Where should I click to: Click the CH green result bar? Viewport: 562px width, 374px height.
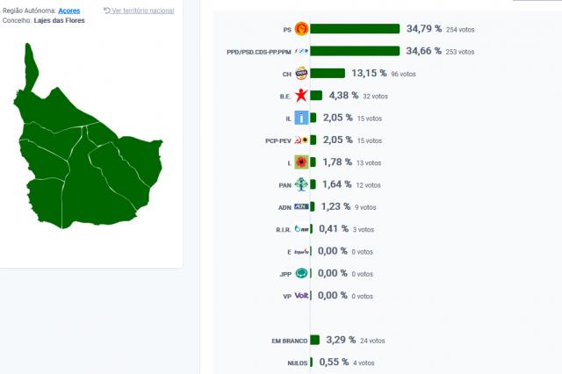coord(328,74)
